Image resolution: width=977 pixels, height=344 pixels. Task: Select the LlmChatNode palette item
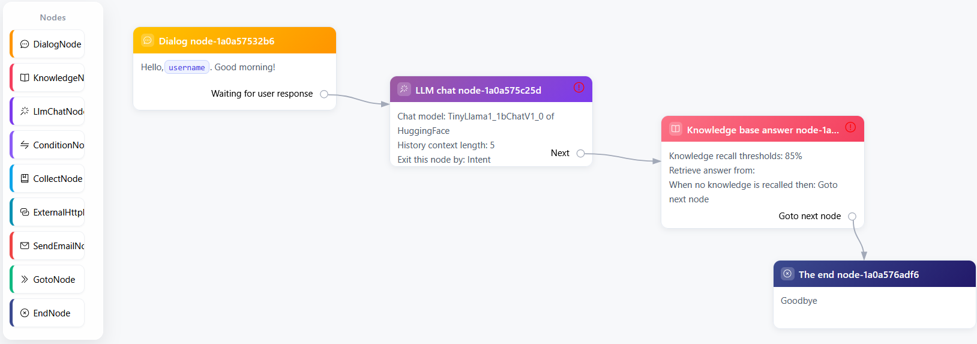47,112
